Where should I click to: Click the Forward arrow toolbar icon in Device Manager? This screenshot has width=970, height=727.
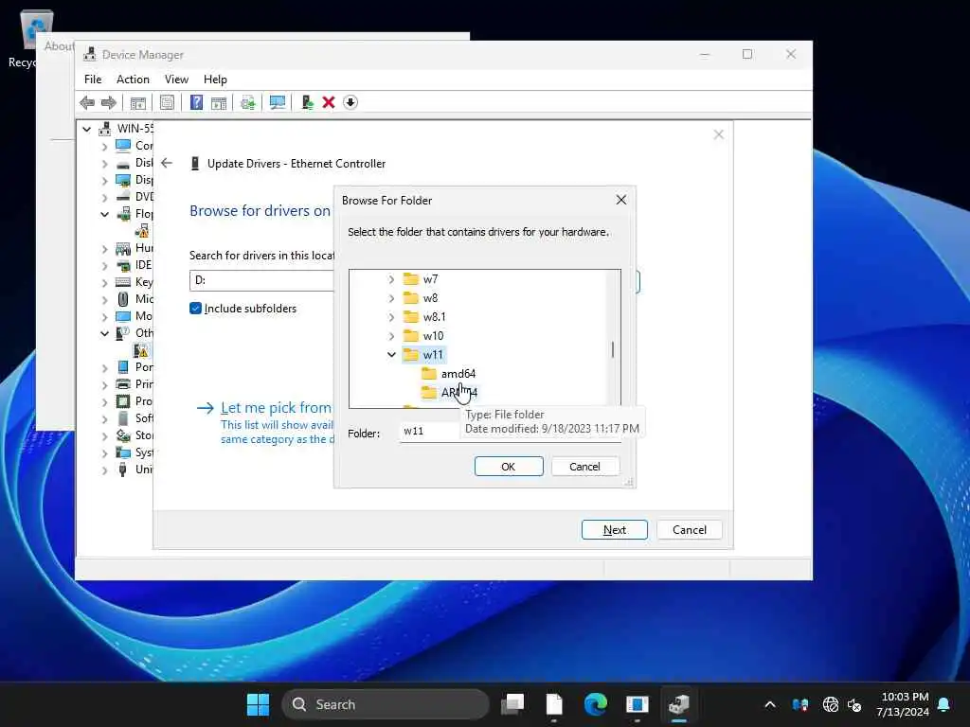pyautogui.click(x=109, y=102)
